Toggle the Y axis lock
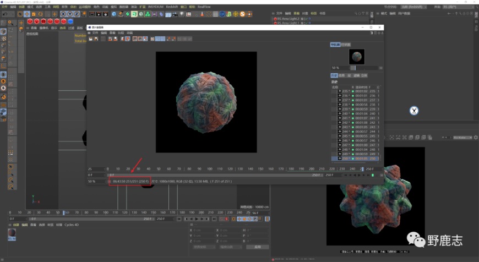 70,14
